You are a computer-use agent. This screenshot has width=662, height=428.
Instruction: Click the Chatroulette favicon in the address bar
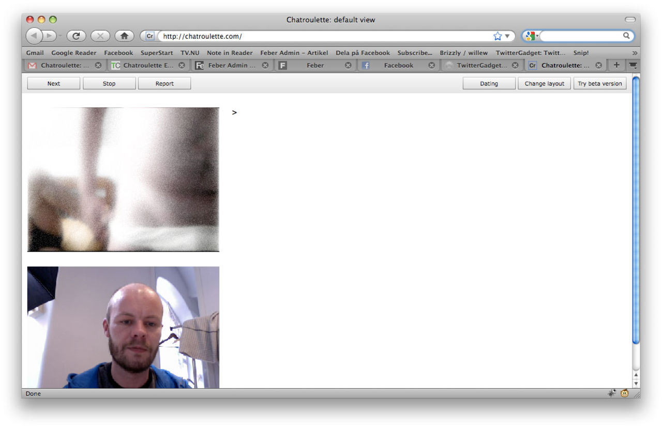(x=149, y=36)
